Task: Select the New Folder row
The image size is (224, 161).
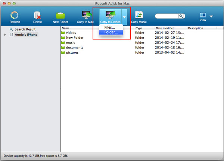Action: coord(142,38)
